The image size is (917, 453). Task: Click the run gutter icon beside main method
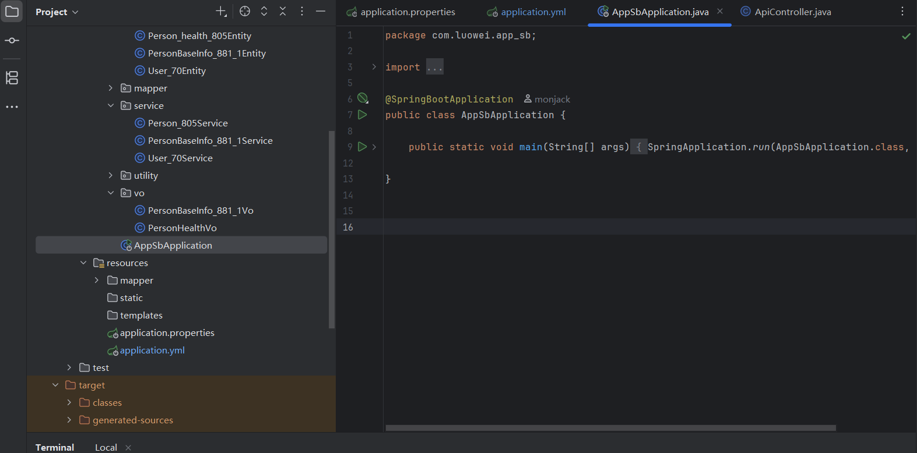tap(362, 147)
